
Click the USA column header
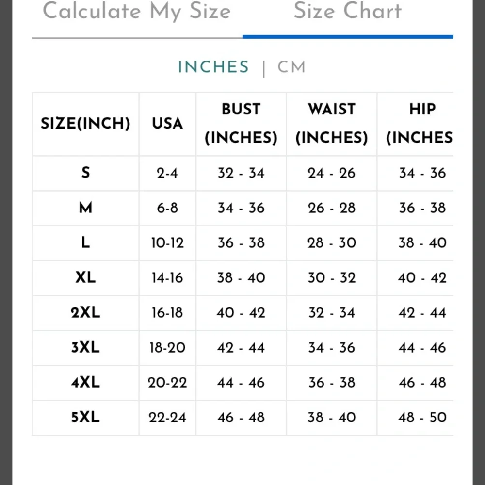[167, 124]
